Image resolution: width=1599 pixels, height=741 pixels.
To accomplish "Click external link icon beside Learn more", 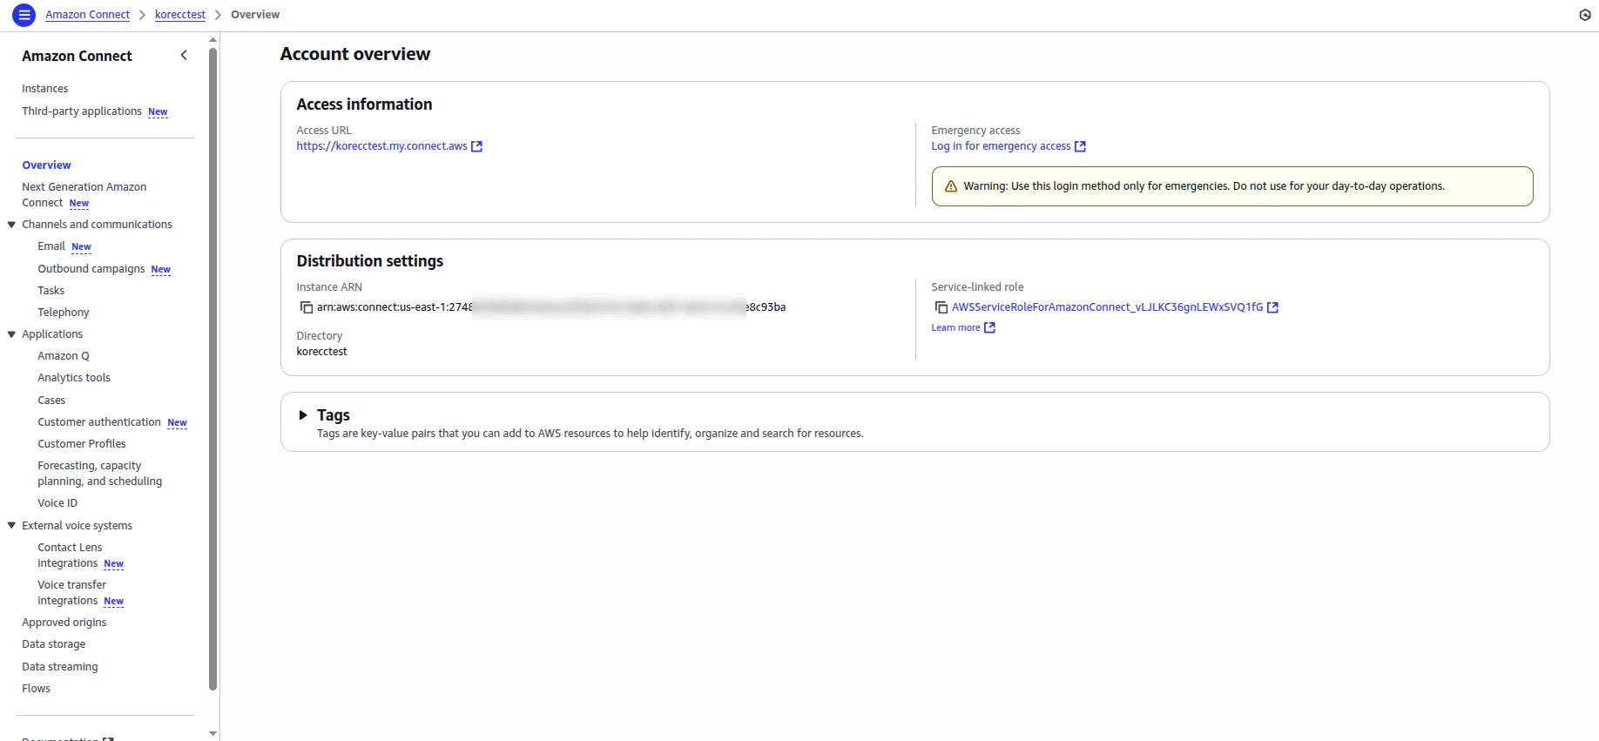I will [x=989, y=327].
